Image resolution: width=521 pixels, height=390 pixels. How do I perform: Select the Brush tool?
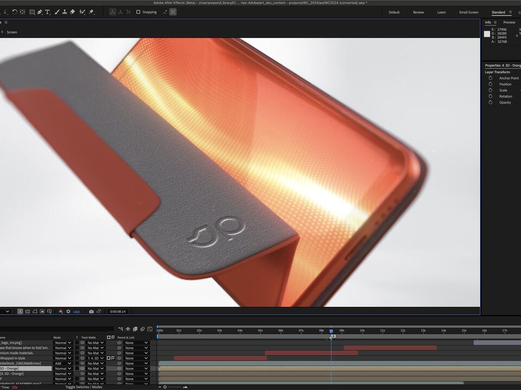pyautogui.click(x=56, y=12)
